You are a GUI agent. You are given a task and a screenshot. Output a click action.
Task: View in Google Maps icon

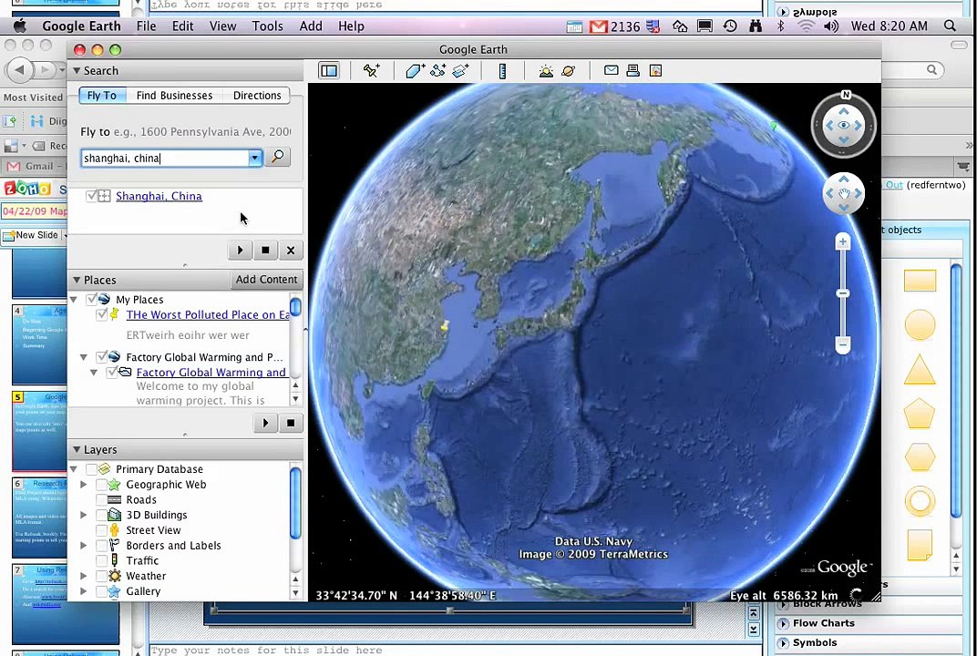pos(655,70)
